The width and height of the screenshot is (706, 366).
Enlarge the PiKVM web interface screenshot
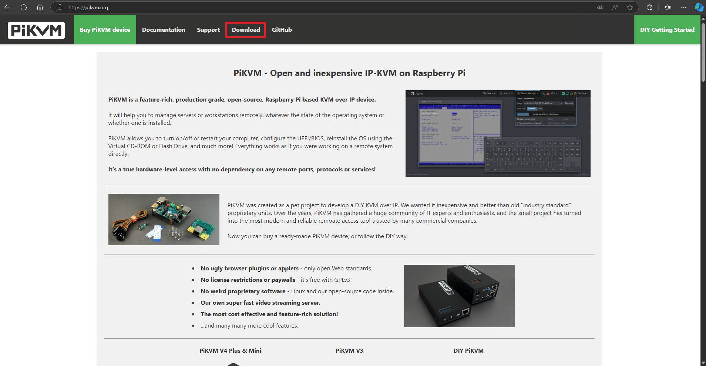(x=498, y=133)
